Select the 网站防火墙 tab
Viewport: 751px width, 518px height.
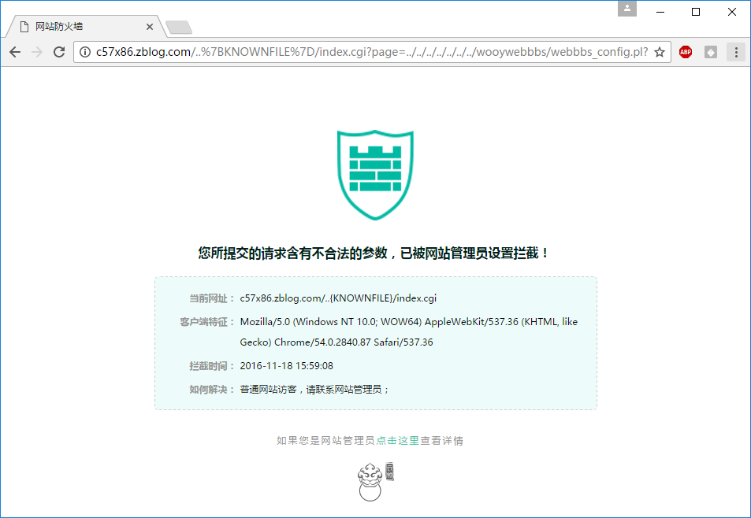(x=79, y=27)
